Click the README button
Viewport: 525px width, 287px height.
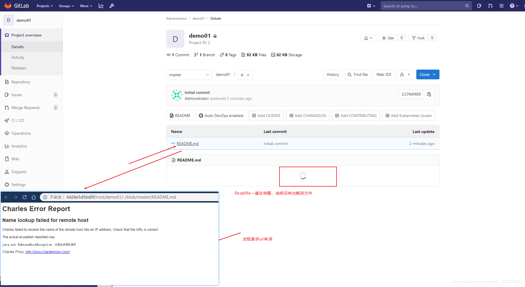tap(180, 116)
